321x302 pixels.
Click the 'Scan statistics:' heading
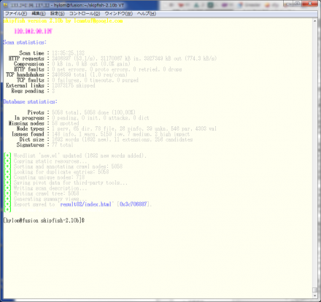tap(25, 42)
